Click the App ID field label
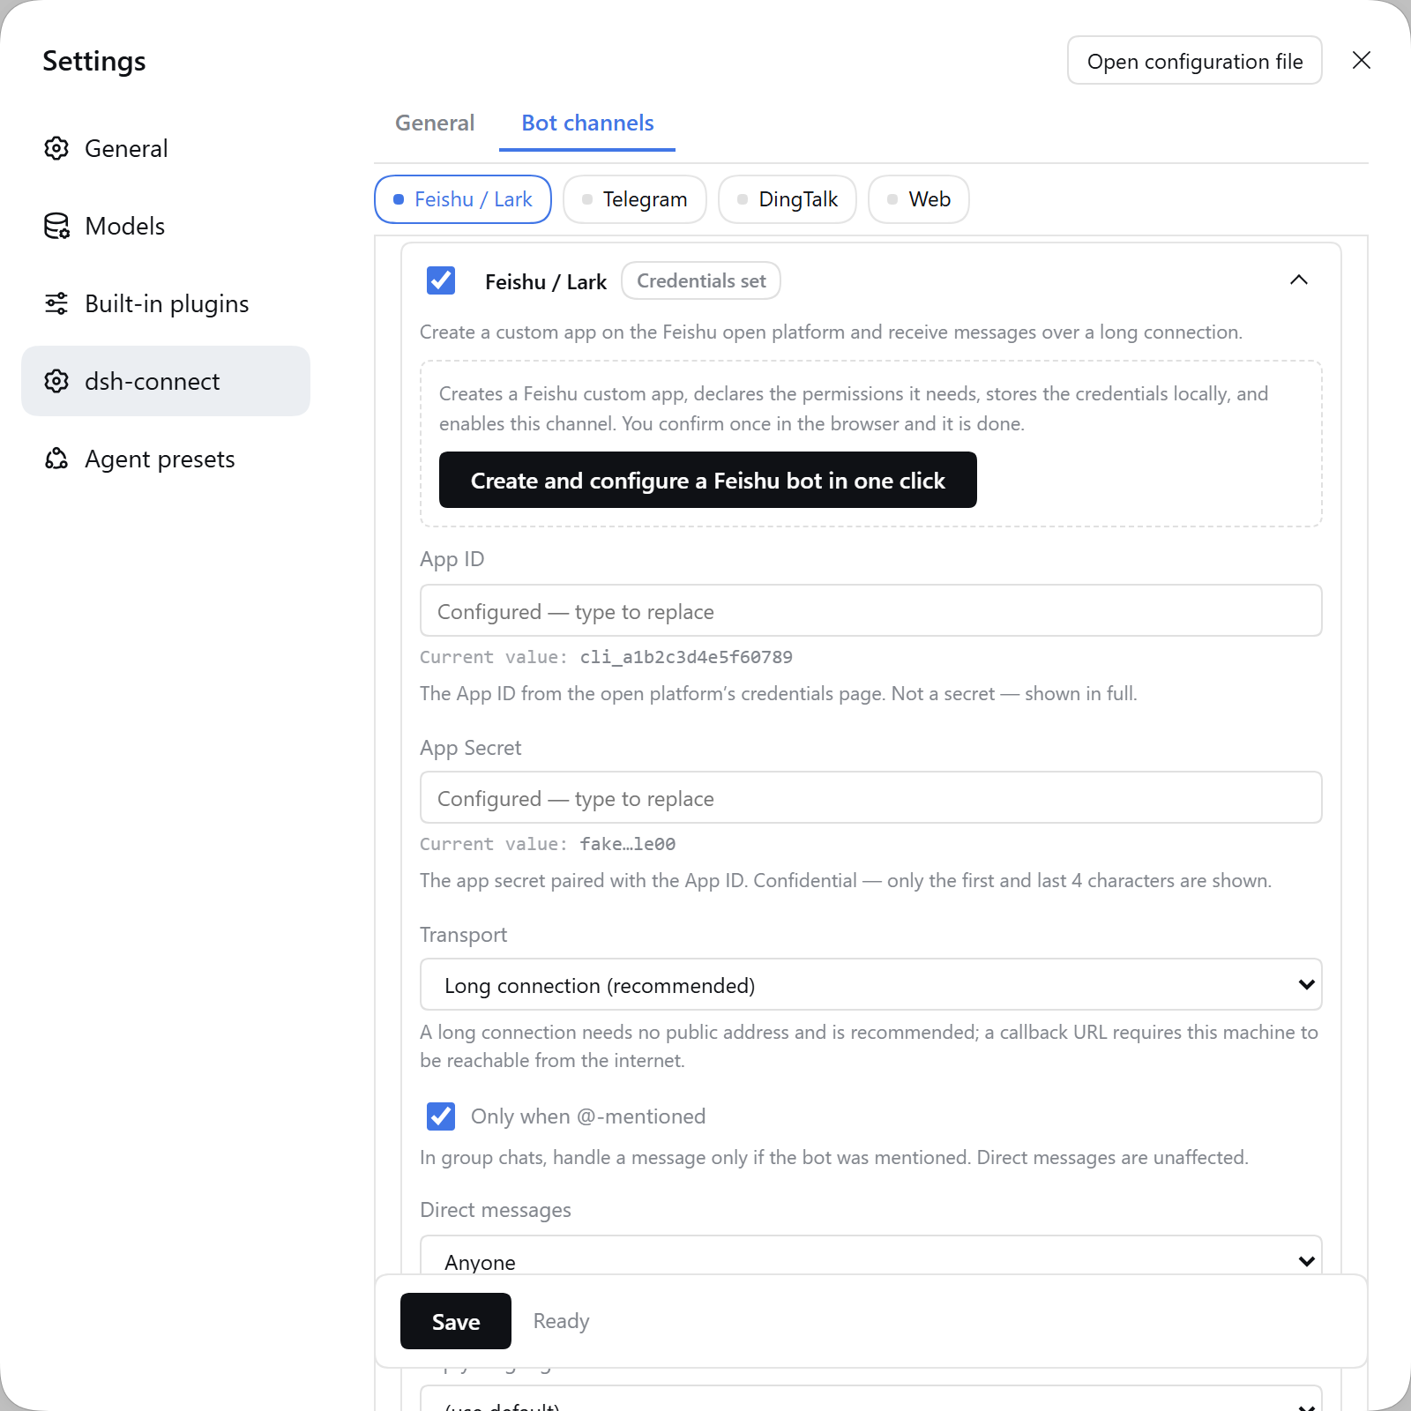 point(452,559)
